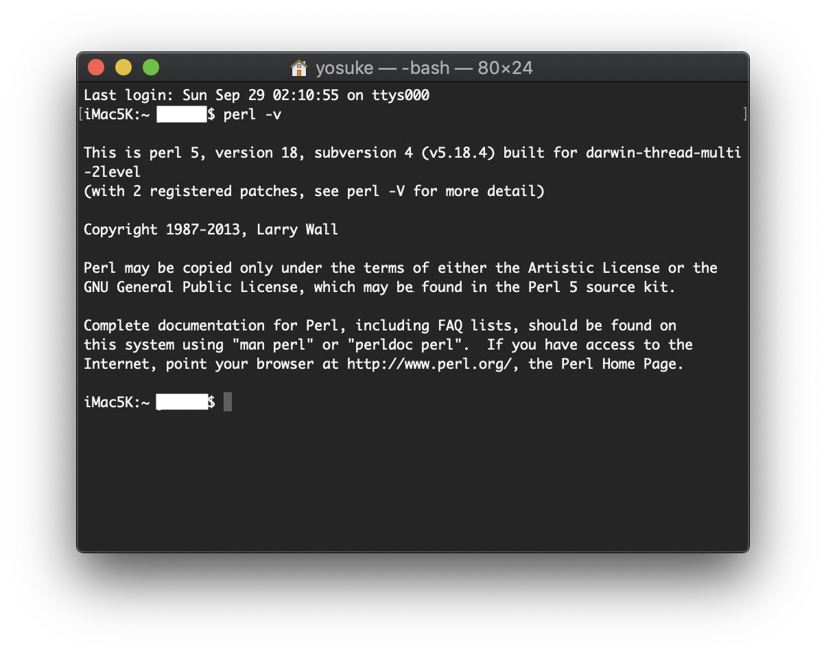Click the words 'Perl Home Page'
This screenshot has height=654, width=826.
(619, 364)
